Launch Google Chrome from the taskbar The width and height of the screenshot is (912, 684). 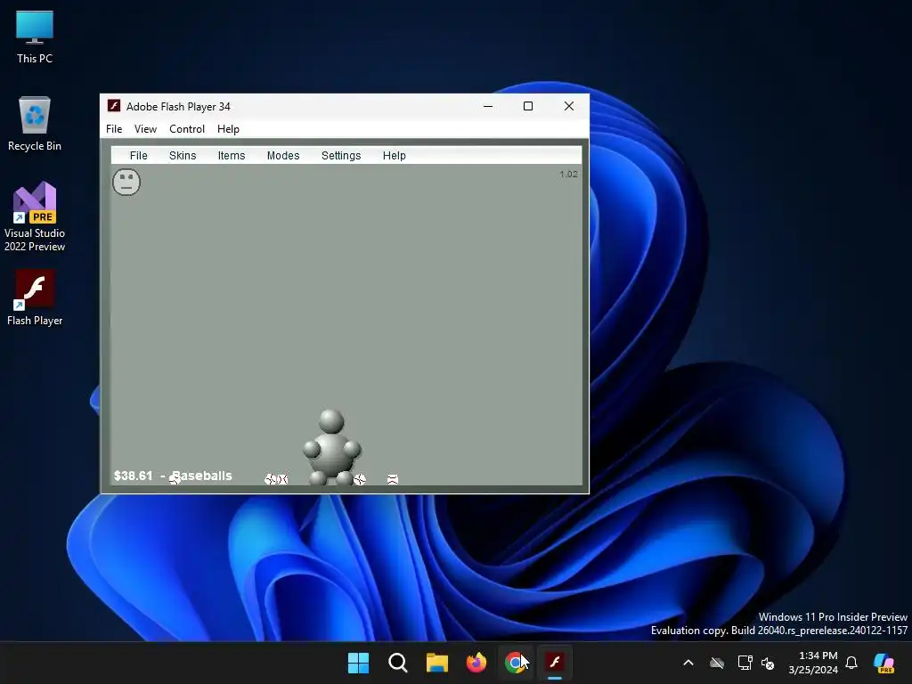click(516, 663)
